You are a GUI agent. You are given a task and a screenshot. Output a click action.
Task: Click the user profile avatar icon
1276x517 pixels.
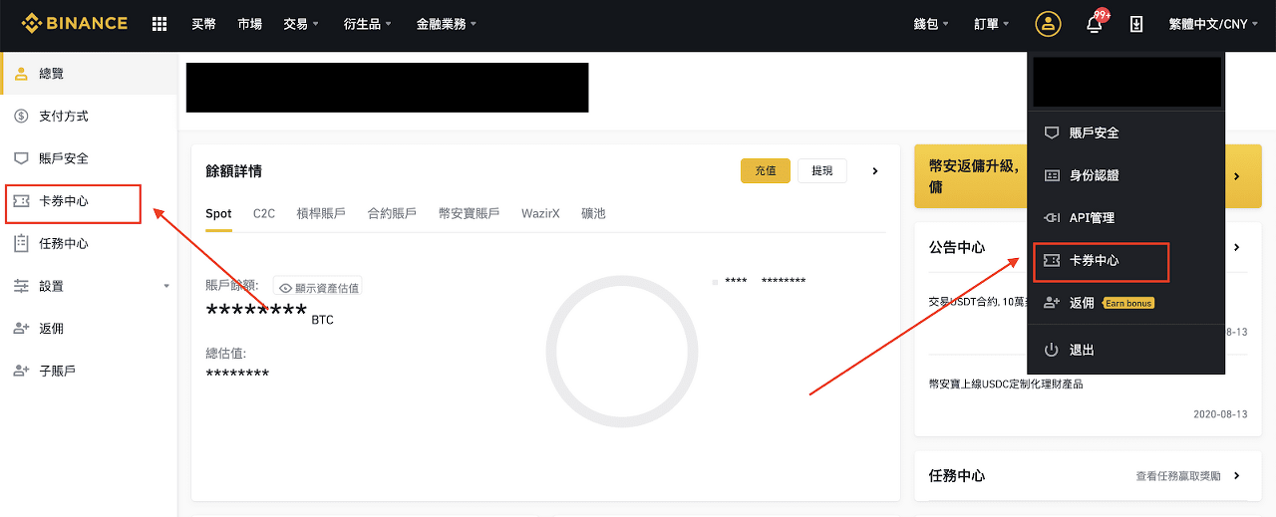1048,24
